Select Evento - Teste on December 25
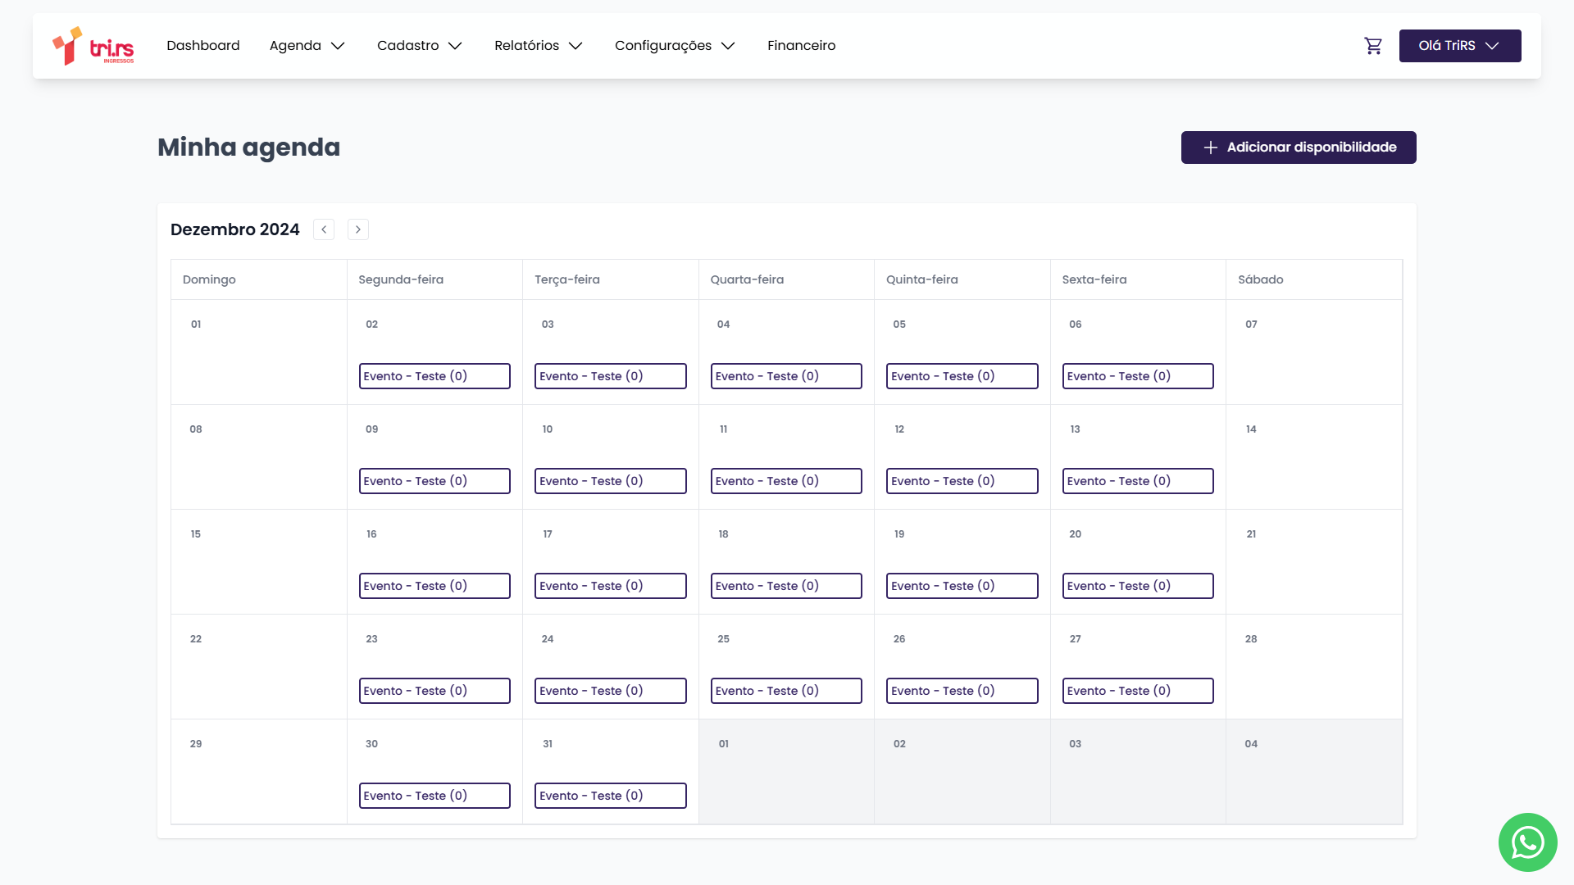 786,691
